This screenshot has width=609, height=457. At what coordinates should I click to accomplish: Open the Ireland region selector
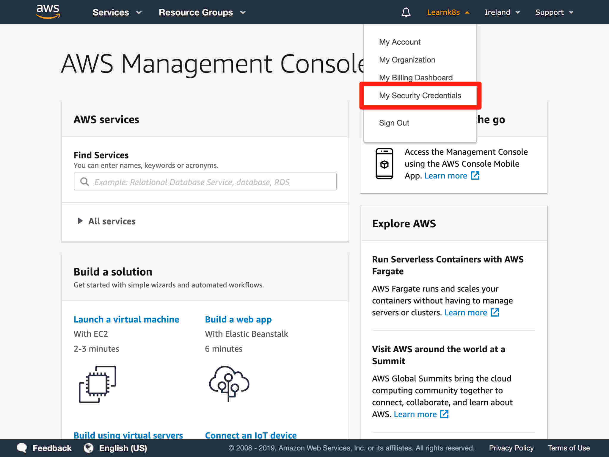[x=502, y=12]
